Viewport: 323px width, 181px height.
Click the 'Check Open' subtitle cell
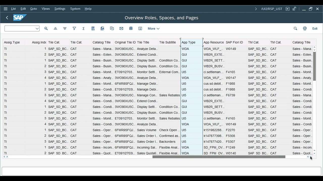pos(169,130)
